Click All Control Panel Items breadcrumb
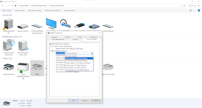 [39, 6]
